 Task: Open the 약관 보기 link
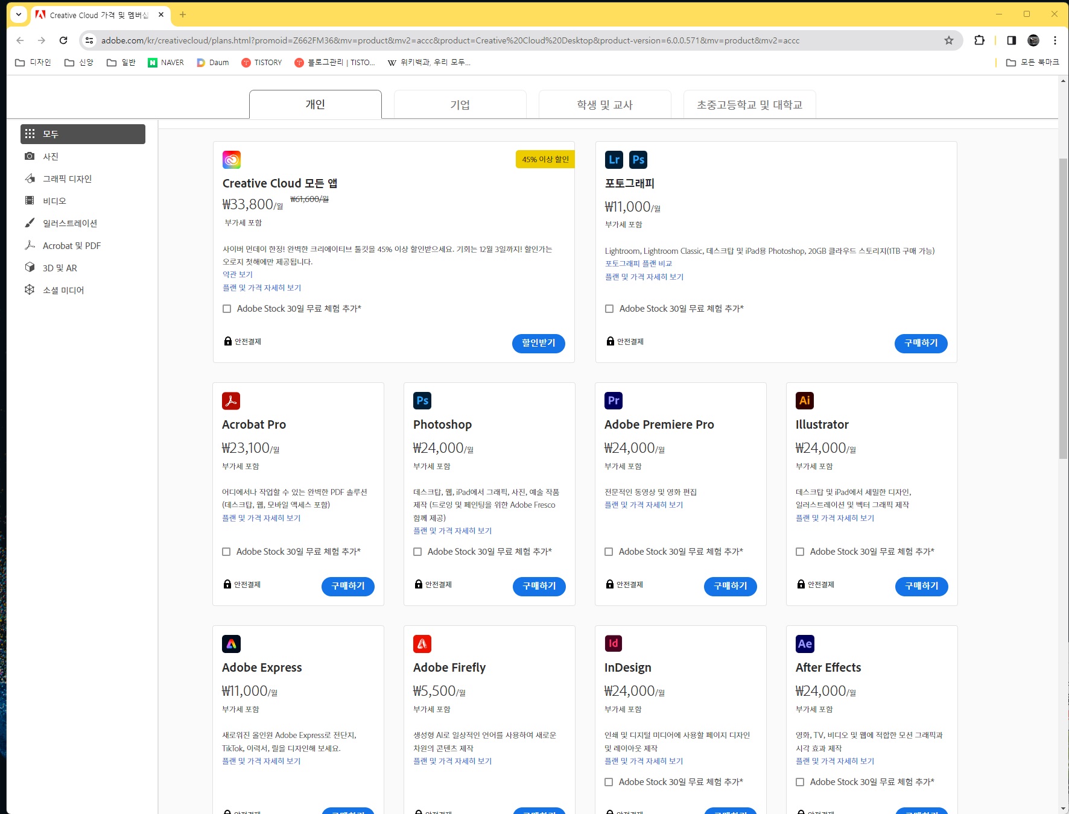pos(238,274)
